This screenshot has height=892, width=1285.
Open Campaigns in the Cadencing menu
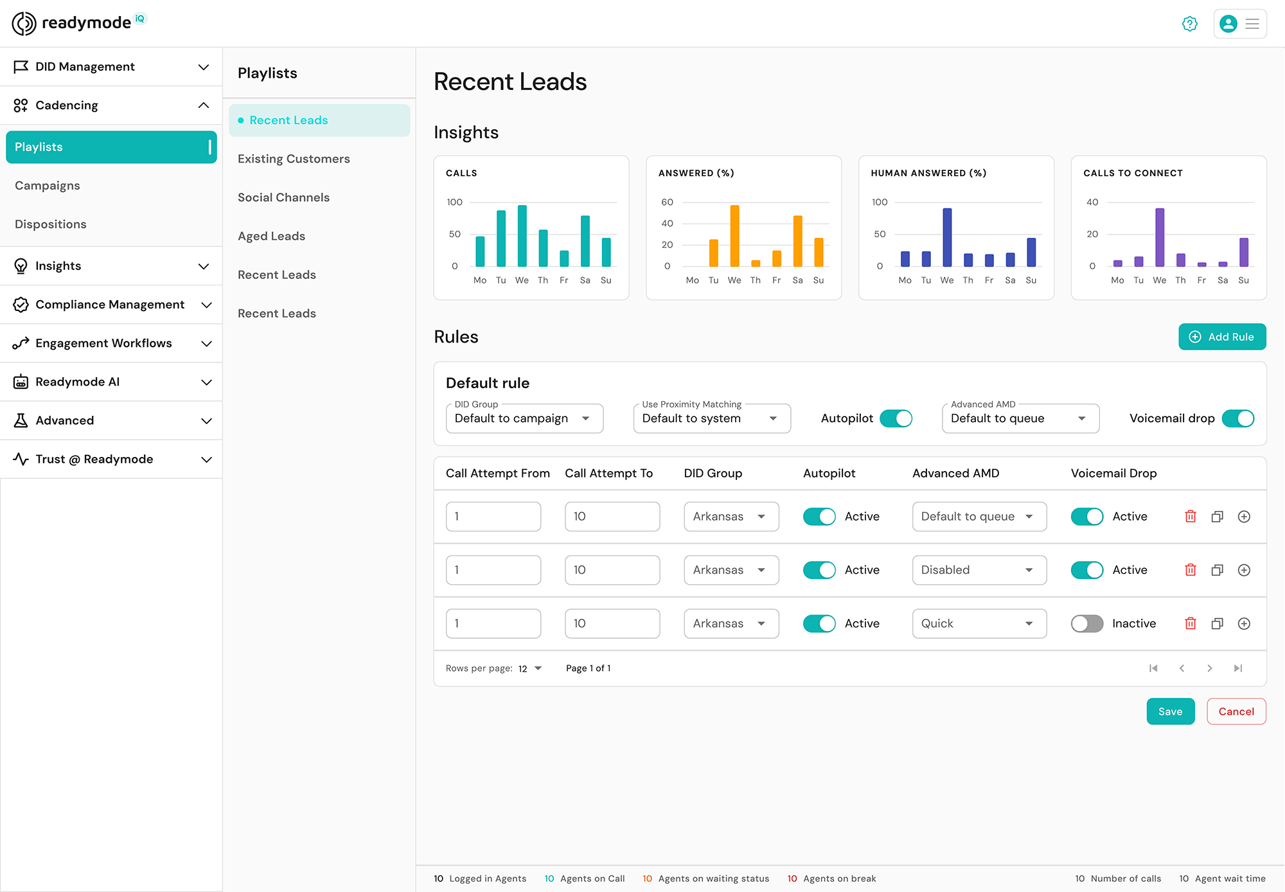click(x=48, y=186)
